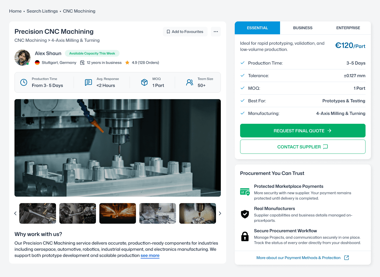Click the Prototypes & Testing value
Screen dimensions: 380x277
(x=344, y=101)
